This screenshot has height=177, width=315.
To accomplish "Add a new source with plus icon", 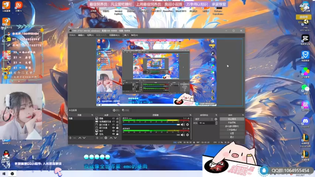I will (x=97, y=138).
